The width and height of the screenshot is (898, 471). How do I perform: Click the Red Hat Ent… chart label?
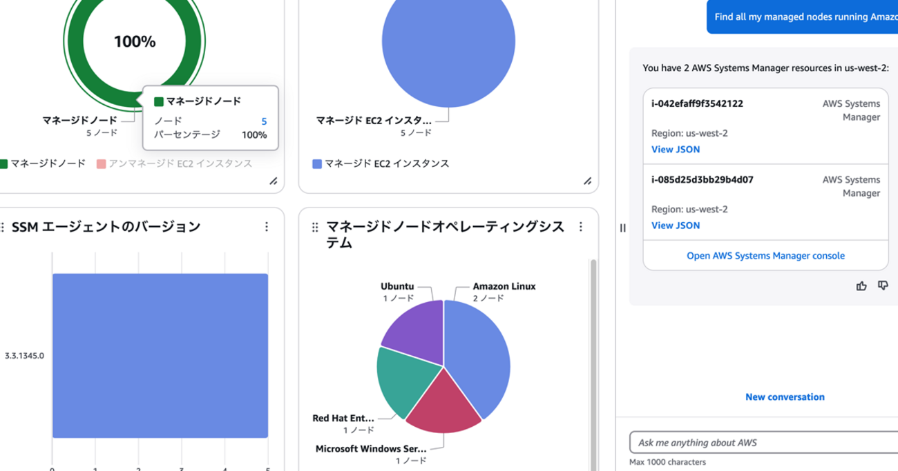[343, 418]
